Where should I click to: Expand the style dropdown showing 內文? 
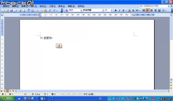tap(81, 11)
